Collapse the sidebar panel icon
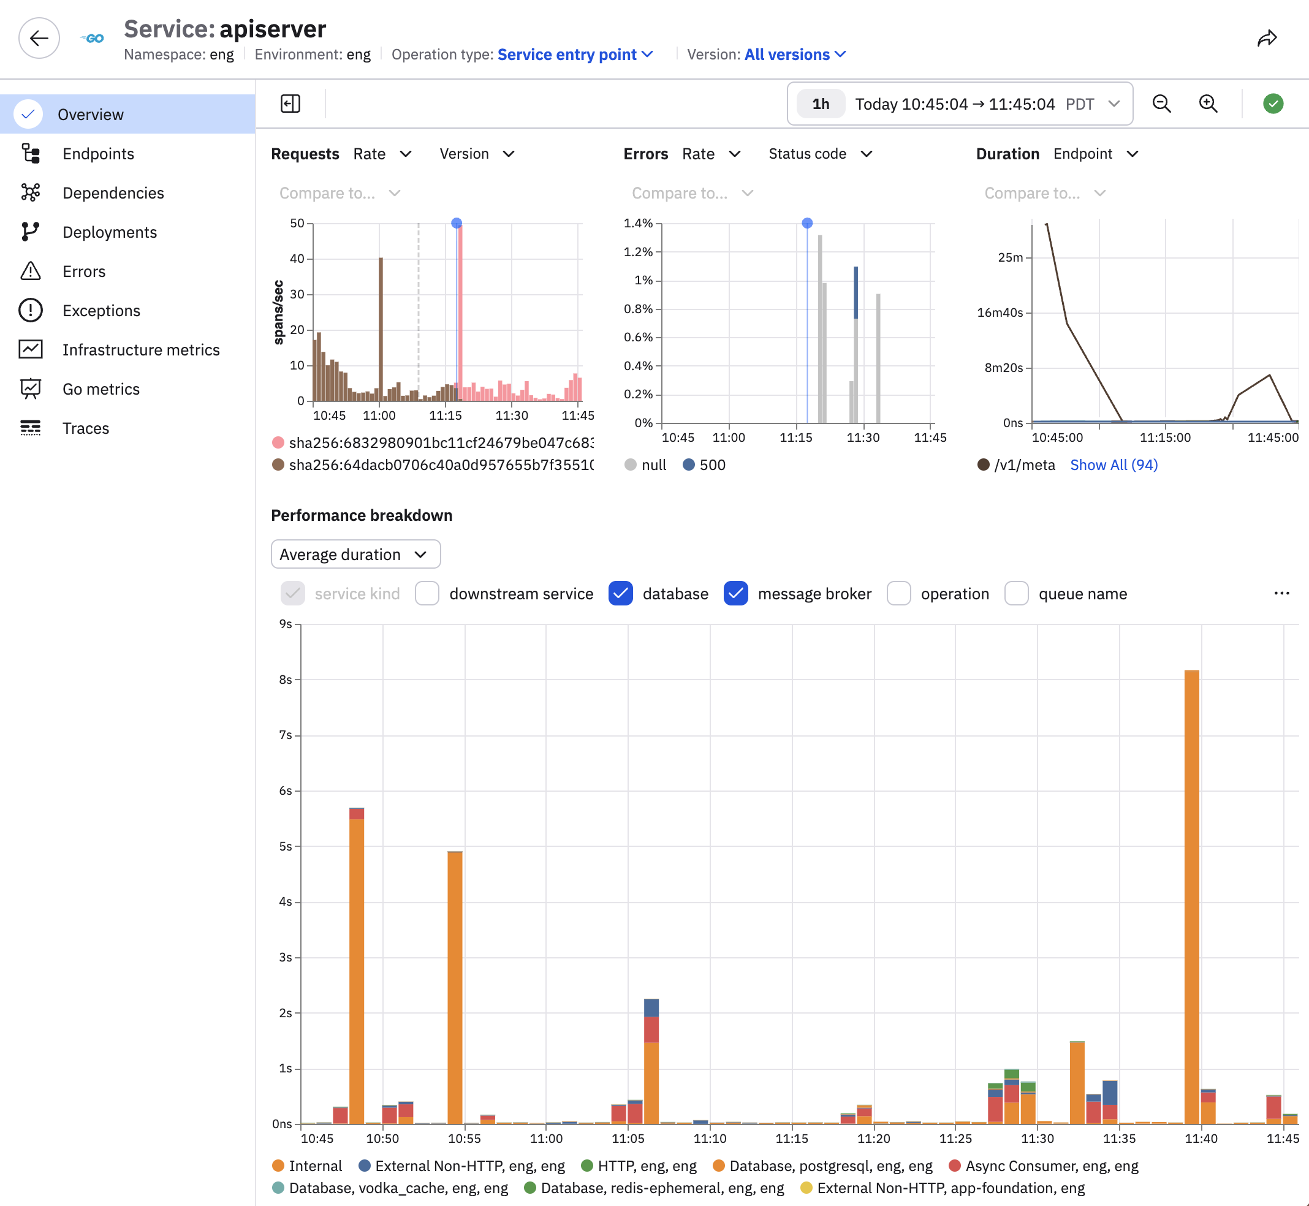 [290, 104]
